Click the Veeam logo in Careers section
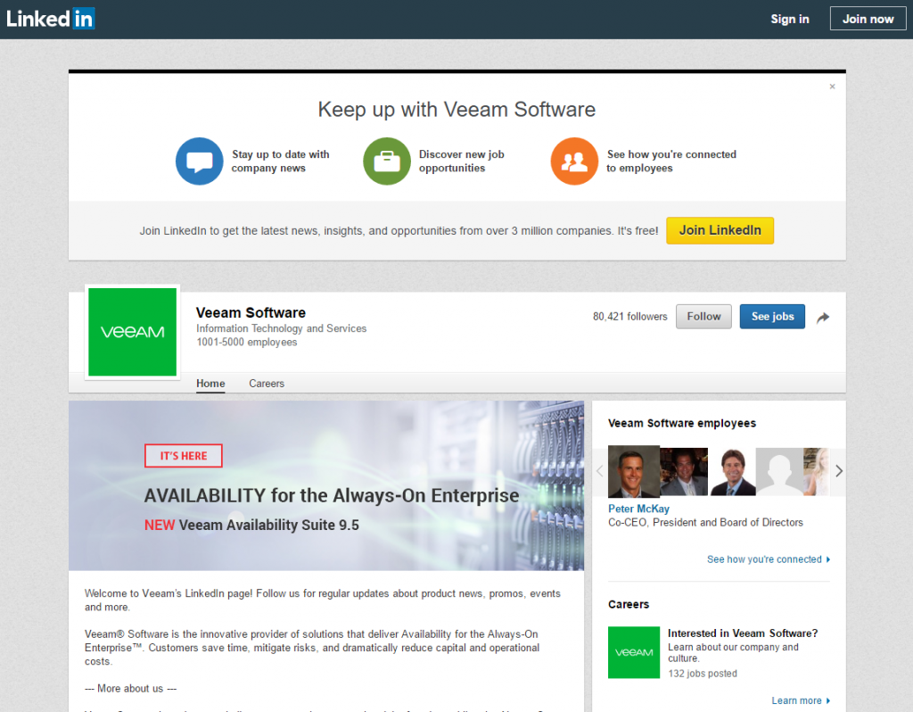 click(x=634, y=652)
